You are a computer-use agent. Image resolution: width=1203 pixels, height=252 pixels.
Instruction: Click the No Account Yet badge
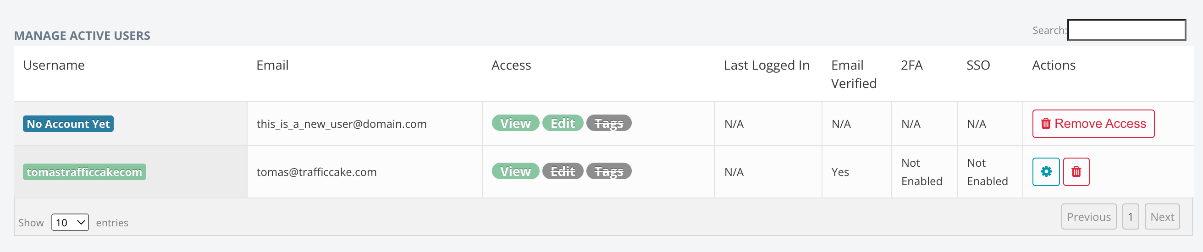(68, 124)
